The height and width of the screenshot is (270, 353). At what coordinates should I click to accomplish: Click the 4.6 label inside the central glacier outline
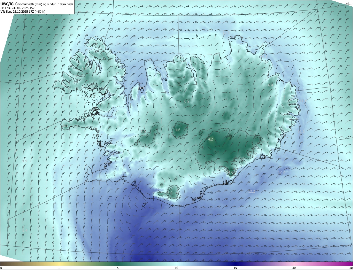(x=178, y=130)
